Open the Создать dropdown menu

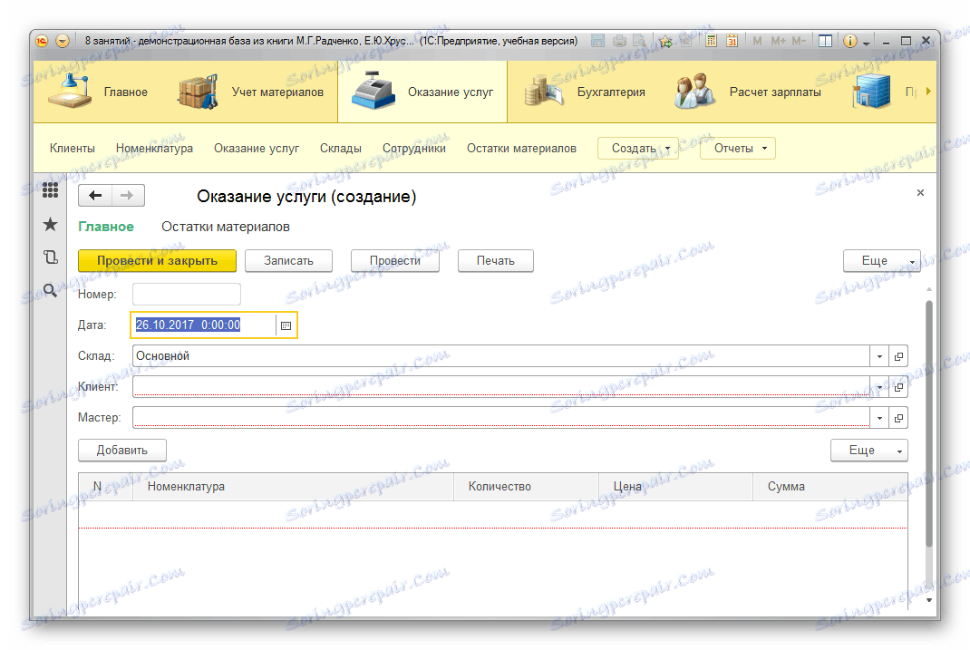(x=638, y=149)
